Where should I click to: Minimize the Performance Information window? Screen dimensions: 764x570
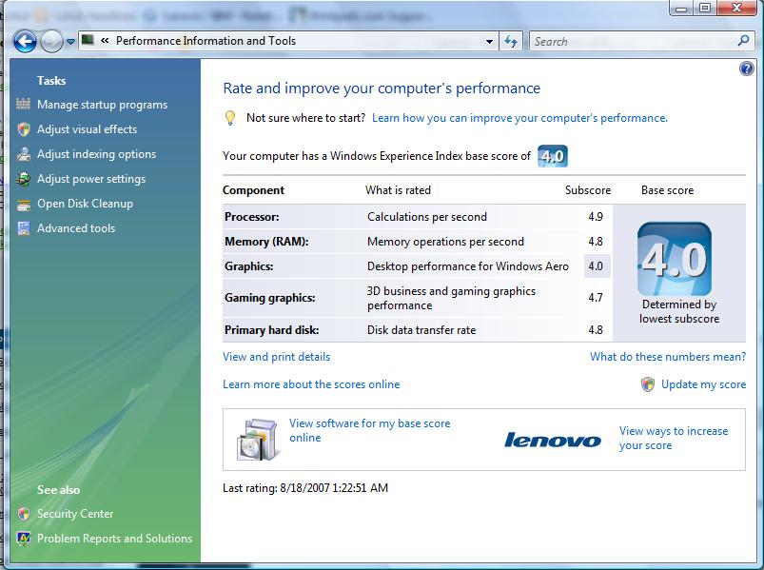tap(682, 9)
